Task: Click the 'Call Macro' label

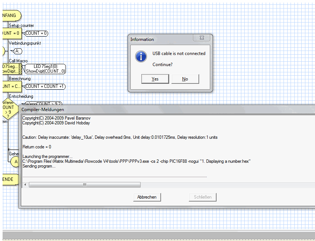Action: click(x=18, y=61)
